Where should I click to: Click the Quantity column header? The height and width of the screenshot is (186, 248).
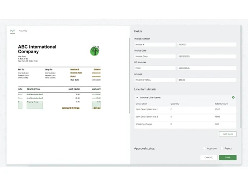(175, 104)
